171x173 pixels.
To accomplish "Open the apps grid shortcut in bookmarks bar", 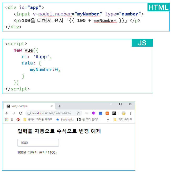I will click(x=7, y=120).
